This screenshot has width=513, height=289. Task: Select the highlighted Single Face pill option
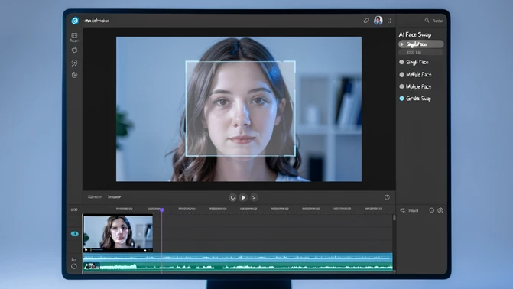coord(421,44)
